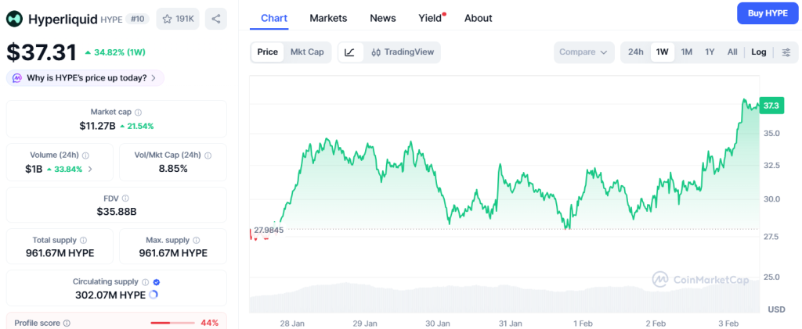Click the FDV info icon

coord(125,198)
